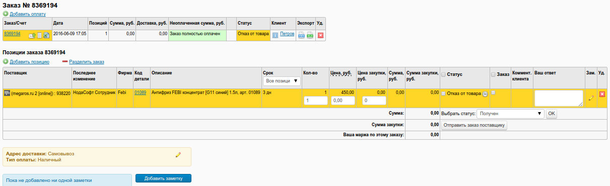Image resolution: width=610 pixels, height=186 pixels.
Task: Click the clock status history icon
Action: (x=485, y=94)
